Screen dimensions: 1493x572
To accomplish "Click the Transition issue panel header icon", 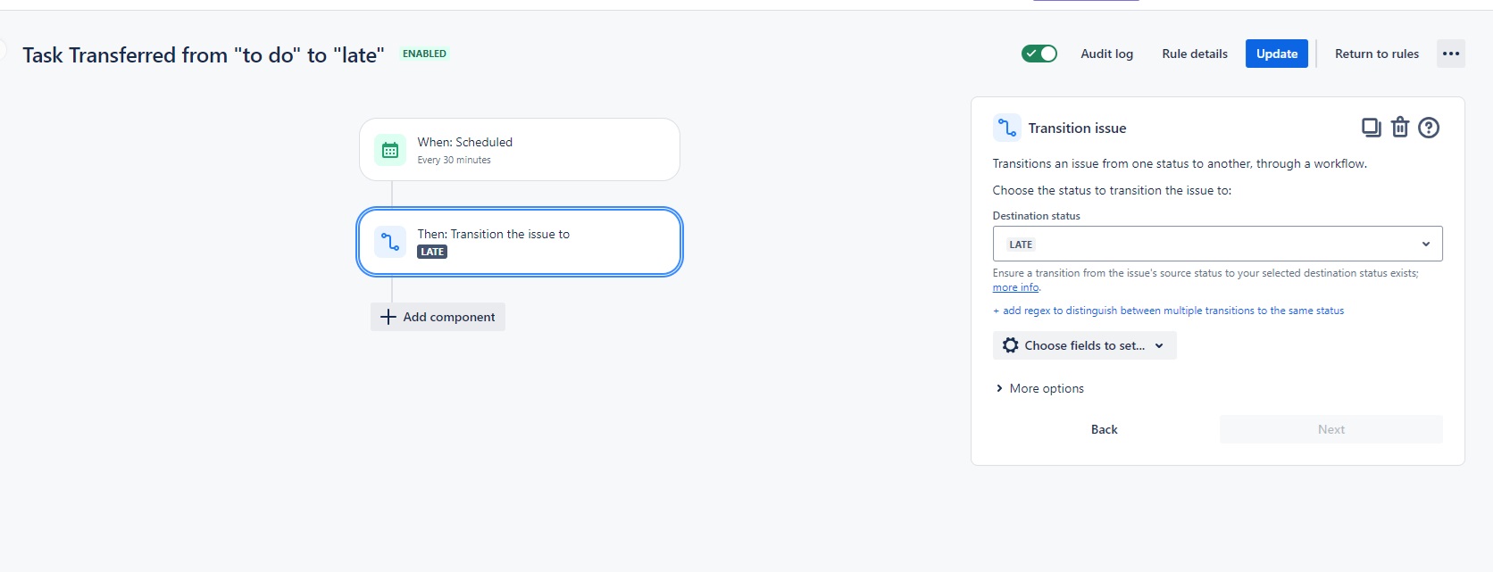I will click(x=1007, y=128).
